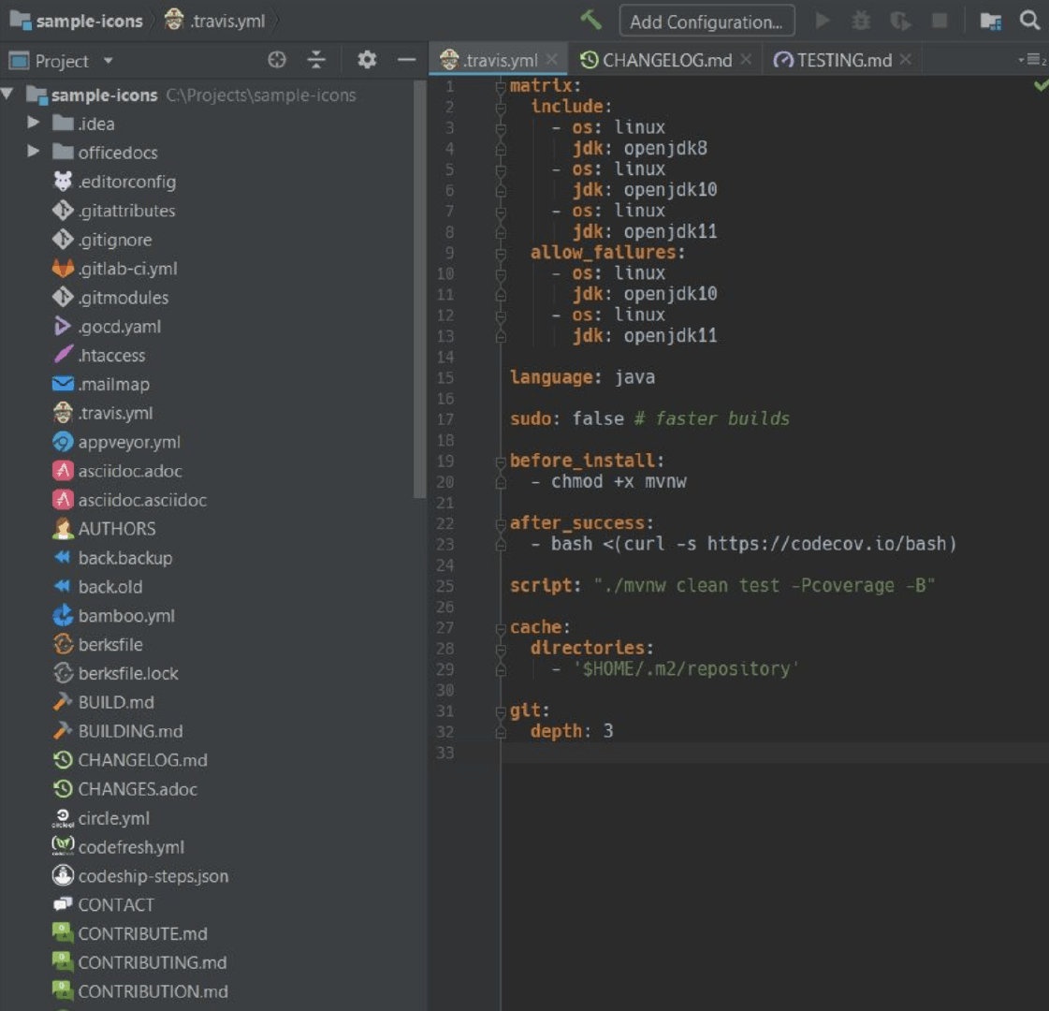Image resolution: width=1049 pixels, height=1011 pixels.
Task: Open Project panel settings gear
Action: click(367, 60)
